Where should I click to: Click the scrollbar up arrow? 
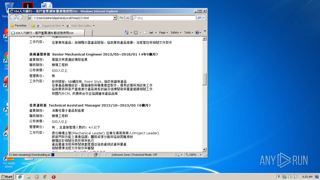(x=204, y=38)
